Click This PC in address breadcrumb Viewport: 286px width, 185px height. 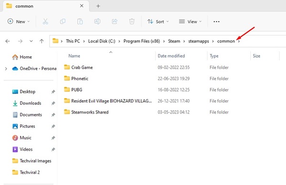[x=73, y=41]
